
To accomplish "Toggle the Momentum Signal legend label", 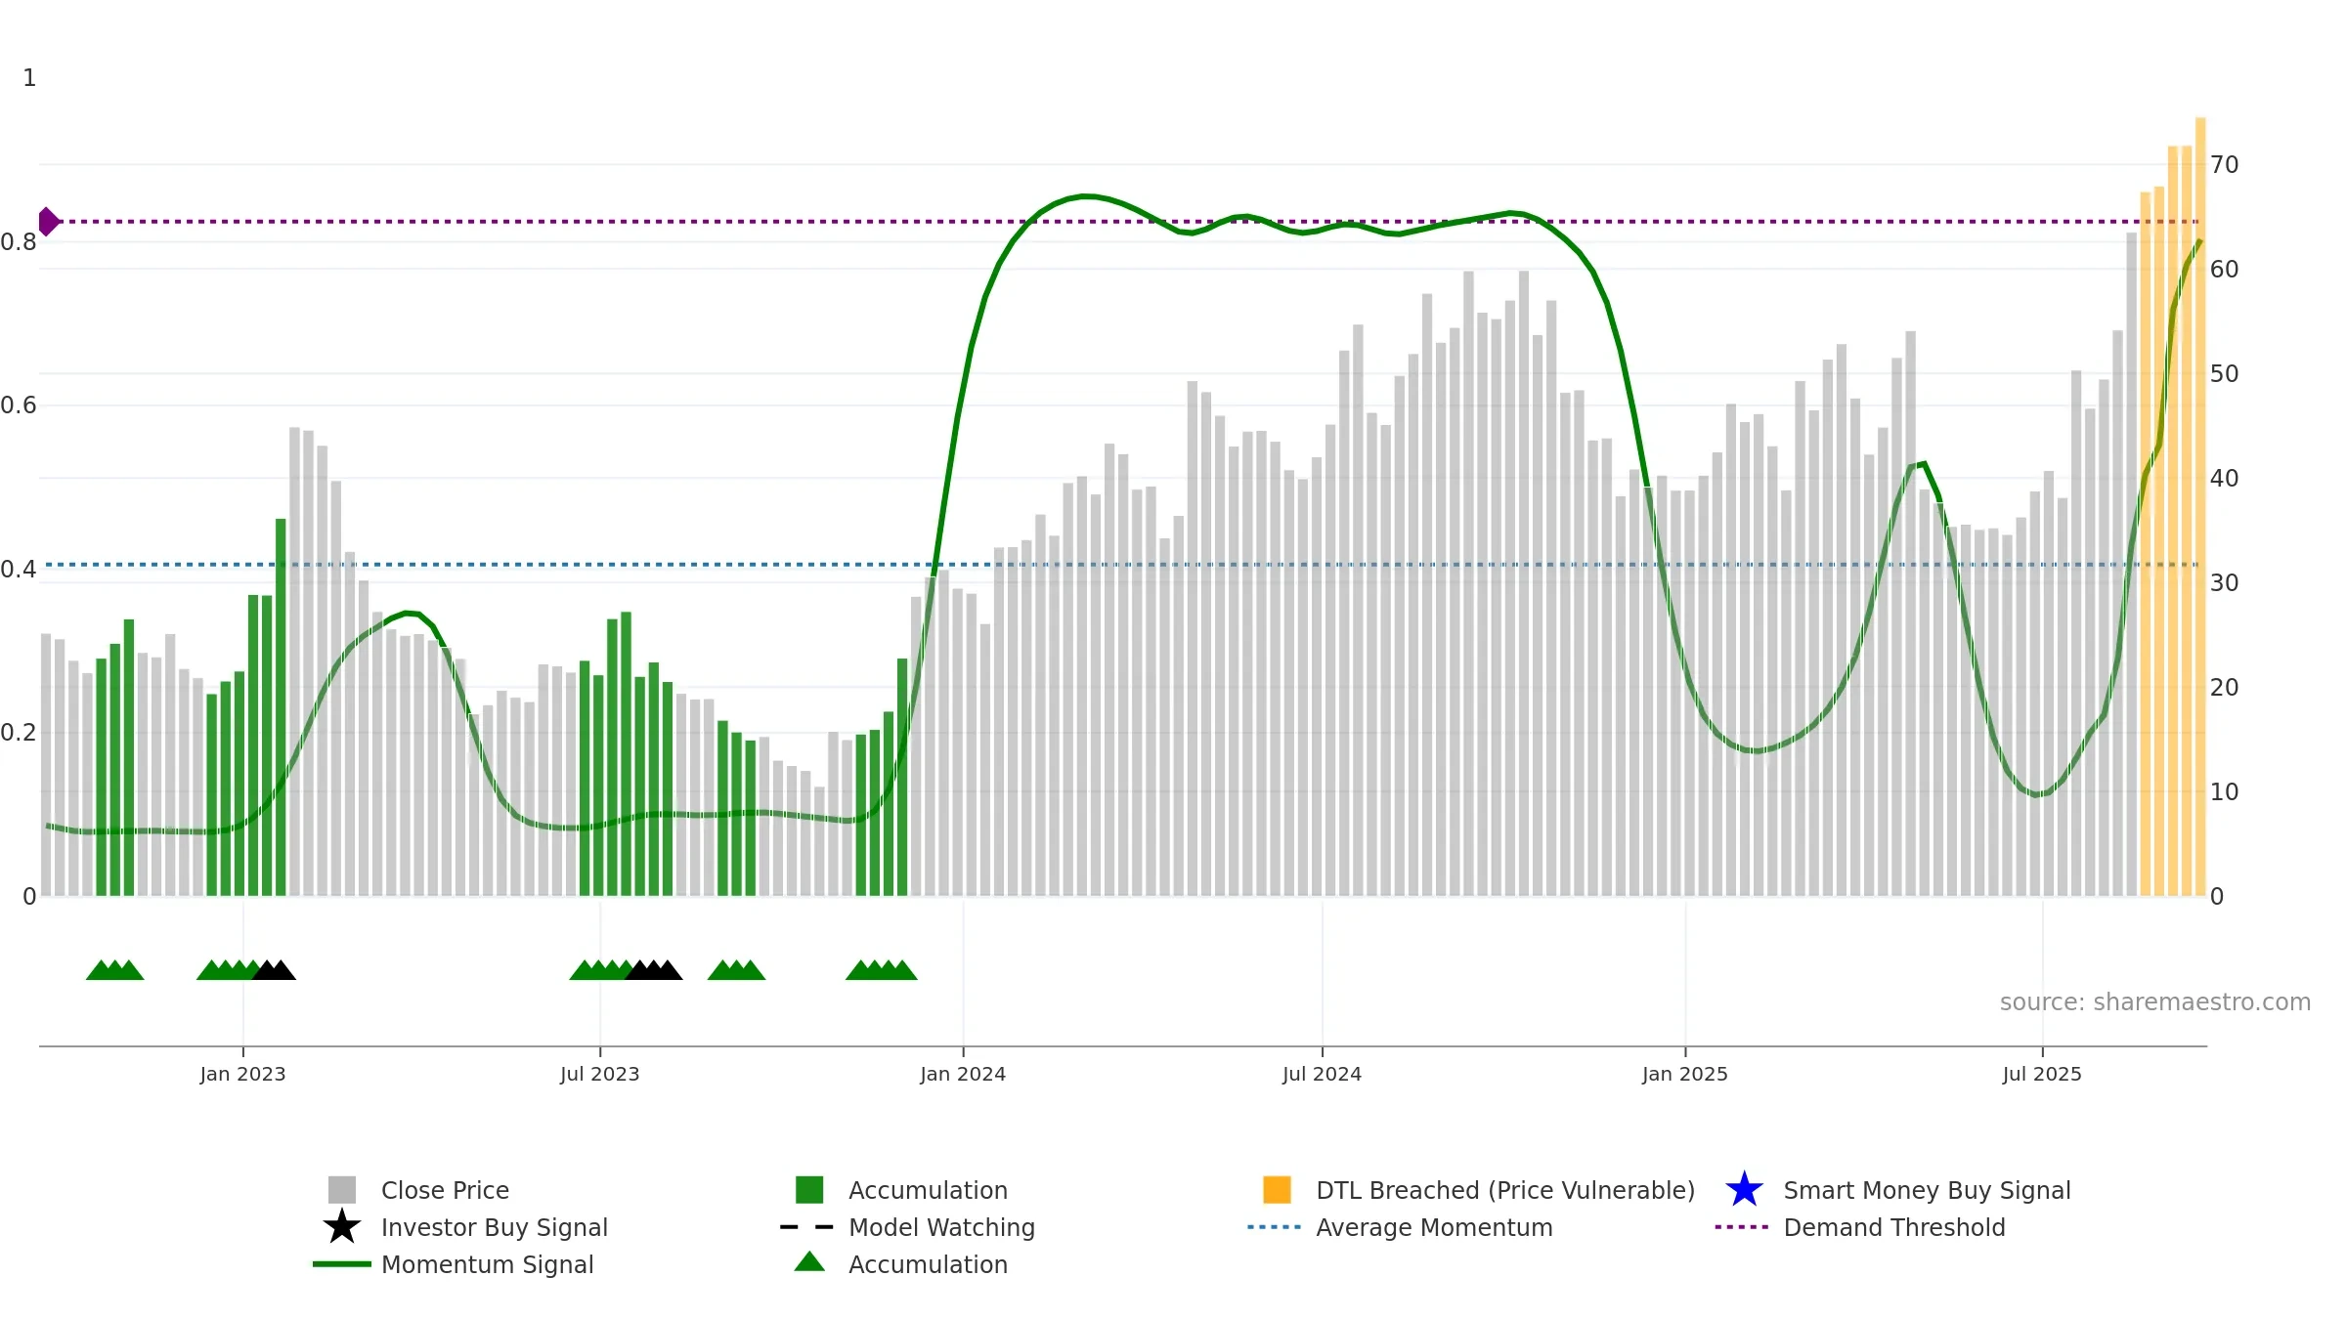I will (x=488, y=1264).
